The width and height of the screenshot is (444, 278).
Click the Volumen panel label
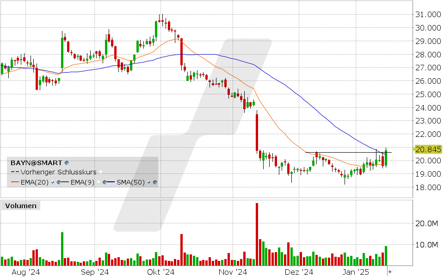21,206
